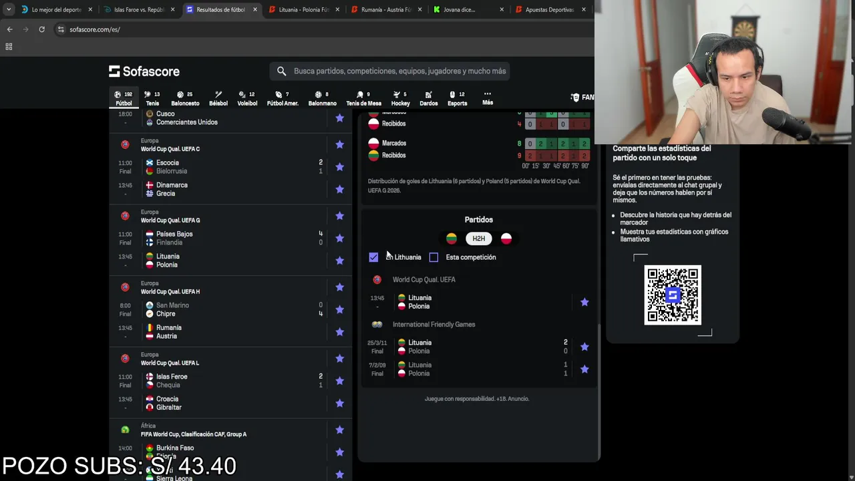Open the Dardos sport category
855x481 pixels.
[x=428, y=98]
